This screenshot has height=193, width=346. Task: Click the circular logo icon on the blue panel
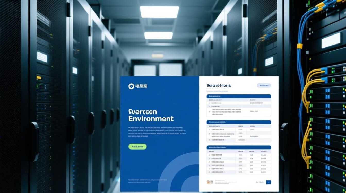pyautogui.click(x=131, y=86)
